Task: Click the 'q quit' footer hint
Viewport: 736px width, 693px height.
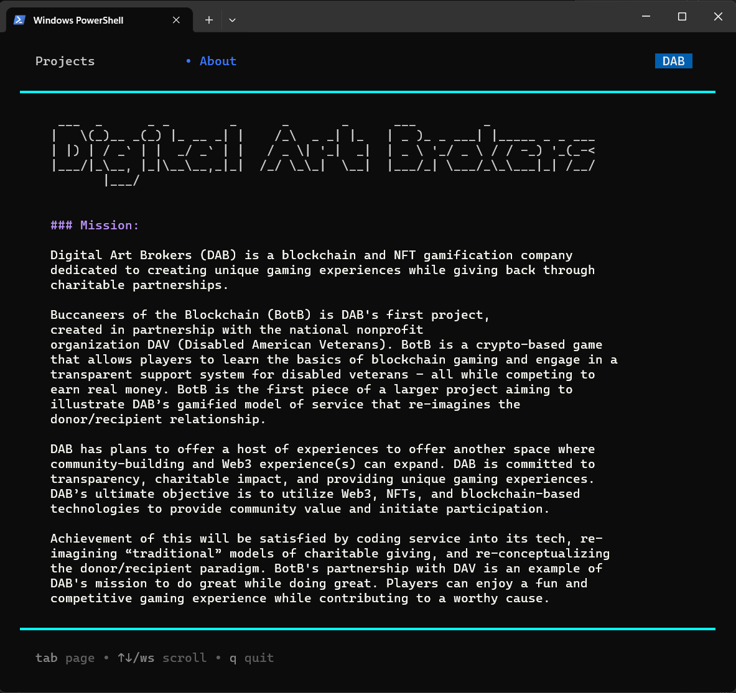Action: coord(251,658)
